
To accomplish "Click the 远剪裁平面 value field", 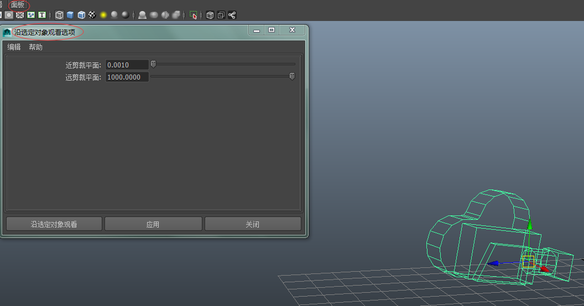I will 127,77.
